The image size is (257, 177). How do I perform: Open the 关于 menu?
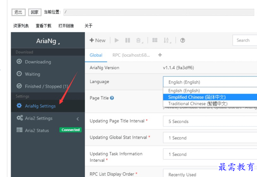[x=89, y=26]
